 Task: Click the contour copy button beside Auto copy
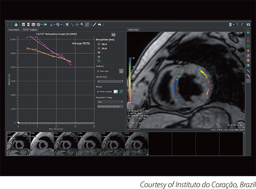(121, 71)
